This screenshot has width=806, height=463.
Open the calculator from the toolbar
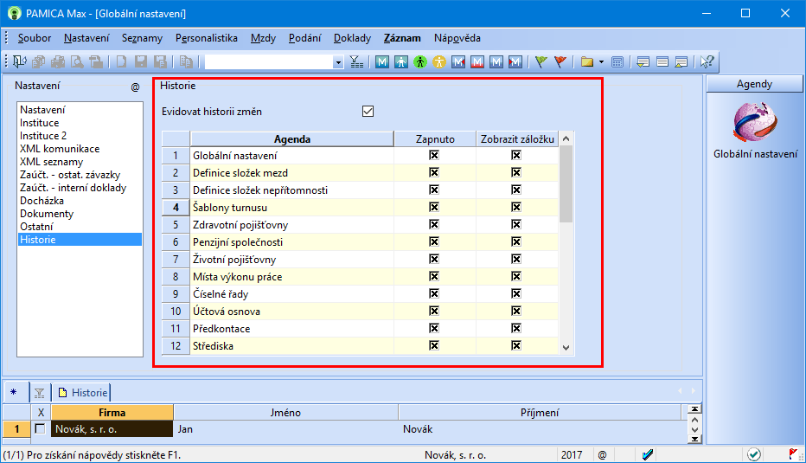click(617, 61)
